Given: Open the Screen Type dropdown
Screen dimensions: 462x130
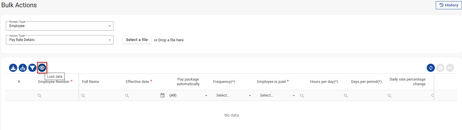Looking at the screenshot, I should click(60, 26).
